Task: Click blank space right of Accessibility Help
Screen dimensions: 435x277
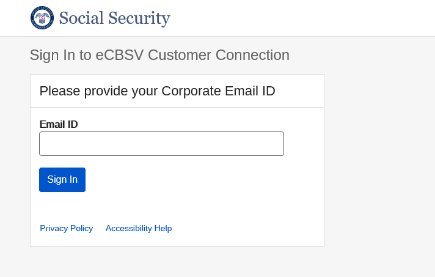Action: 244,228
